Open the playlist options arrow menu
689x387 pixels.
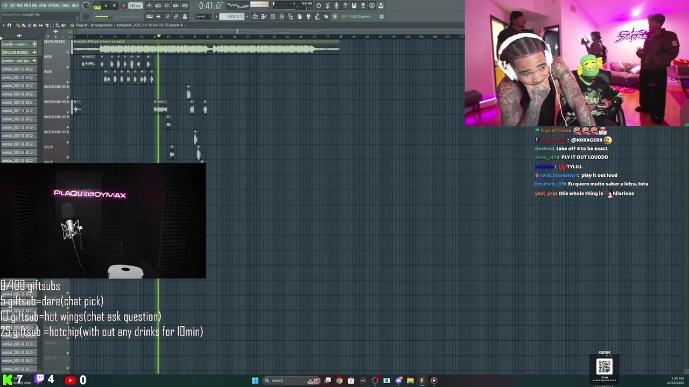click(4, 25)
